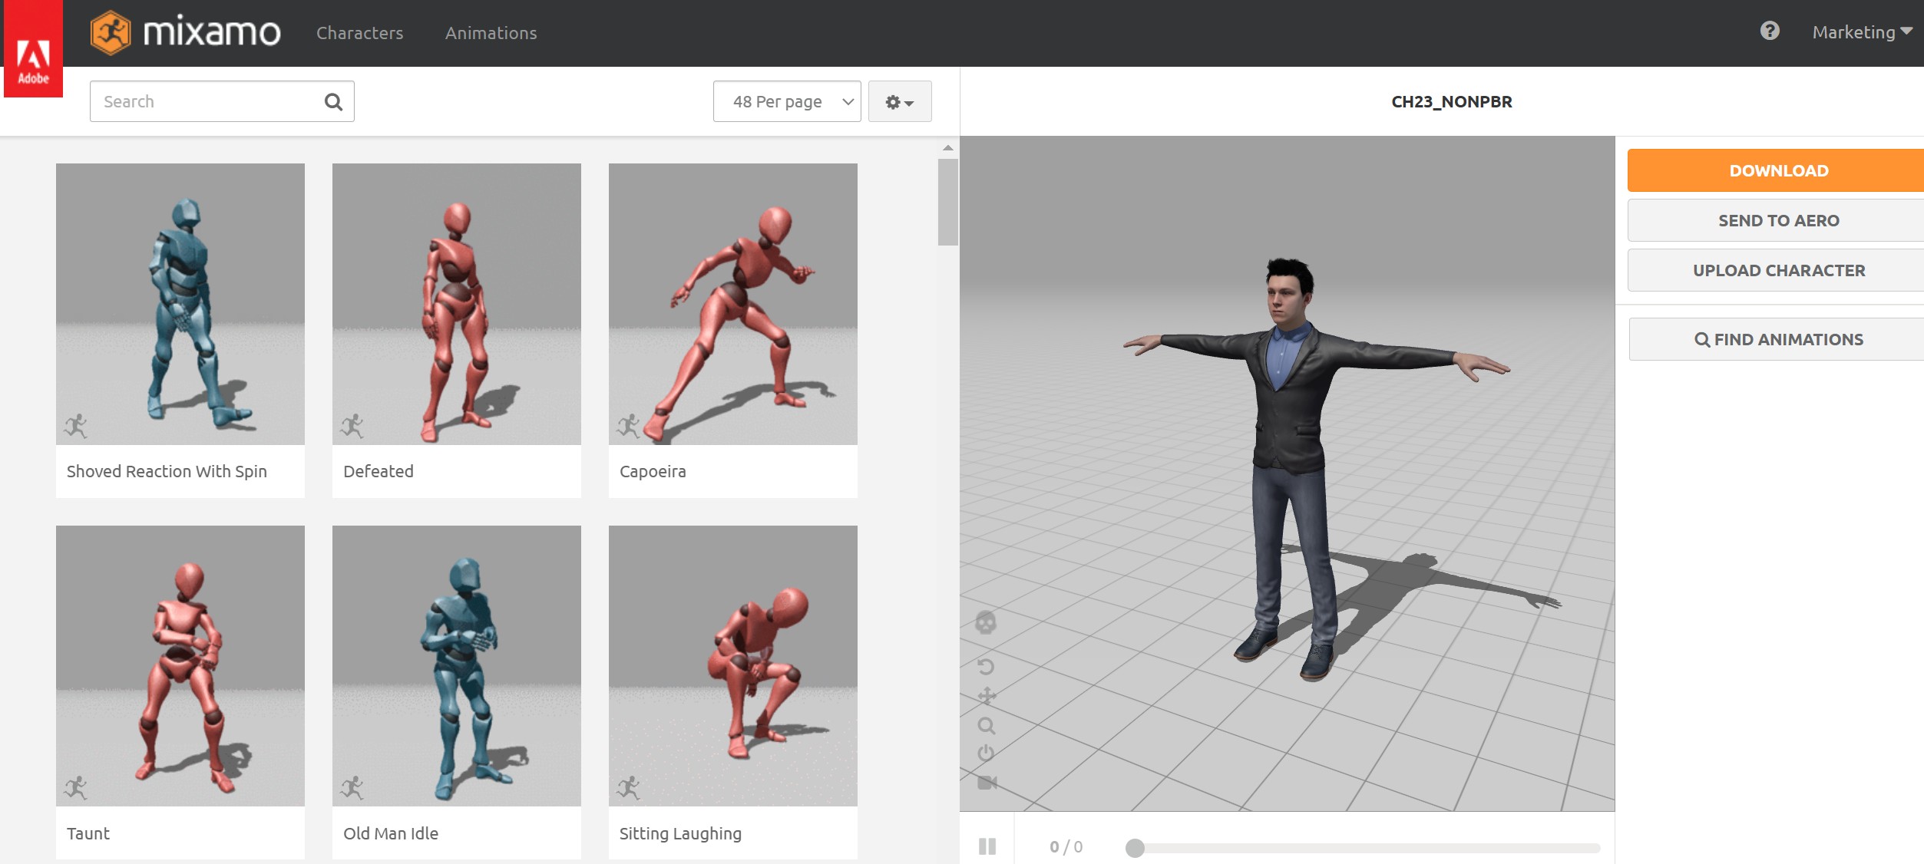Open the 48 Per page dropdown

(787, 101)
